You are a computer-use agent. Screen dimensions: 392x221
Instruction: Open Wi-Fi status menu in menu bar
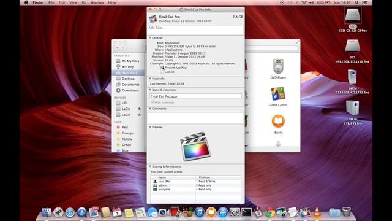304,2
